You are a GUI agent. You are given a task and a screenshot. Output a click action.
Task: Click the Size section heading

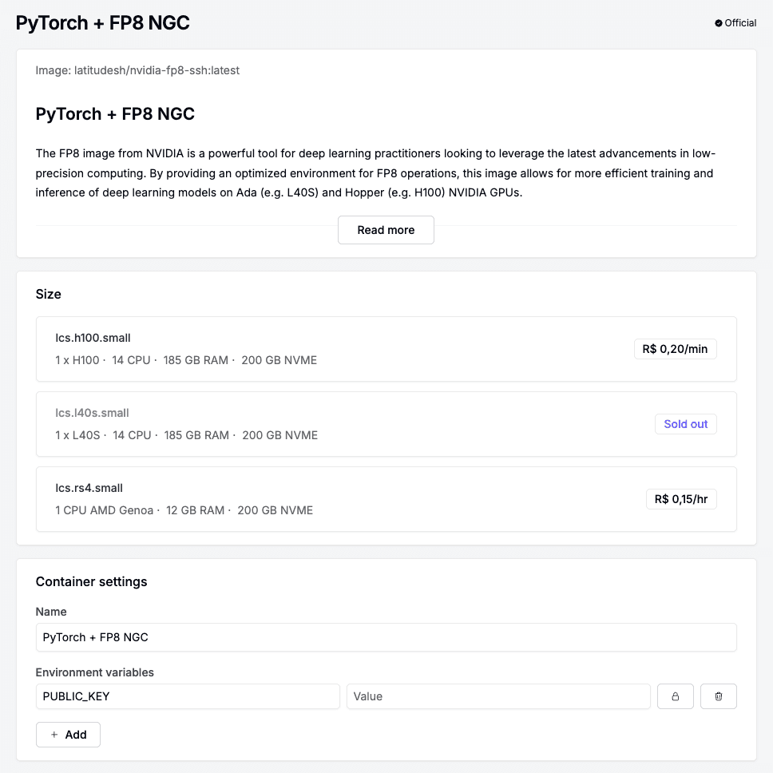tap(49, 294)
